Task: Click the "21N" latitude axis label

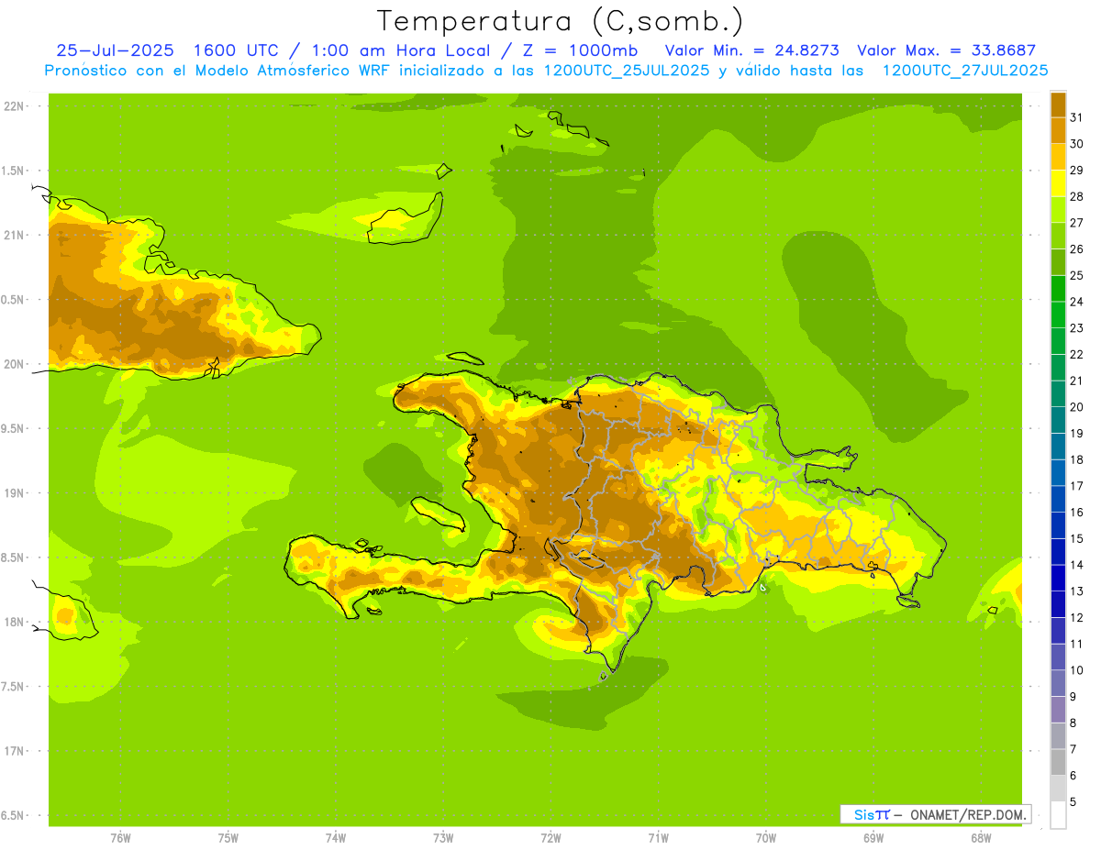Action: [x=14, y=236]
